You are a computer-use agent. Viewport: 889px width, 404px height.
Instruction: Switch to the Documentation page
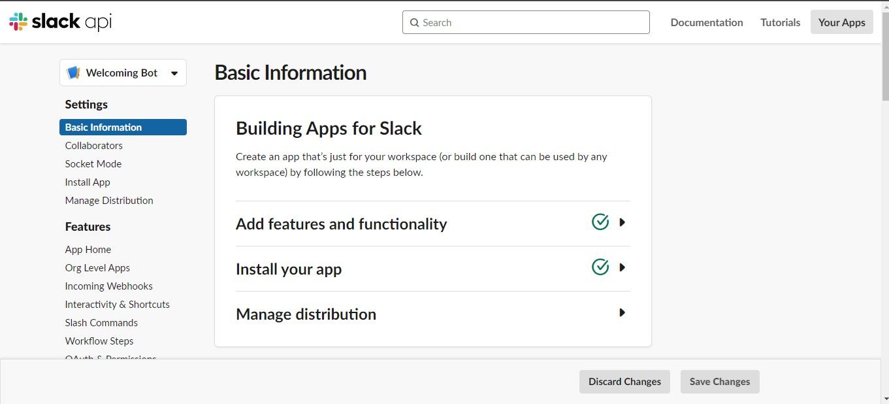706,22
